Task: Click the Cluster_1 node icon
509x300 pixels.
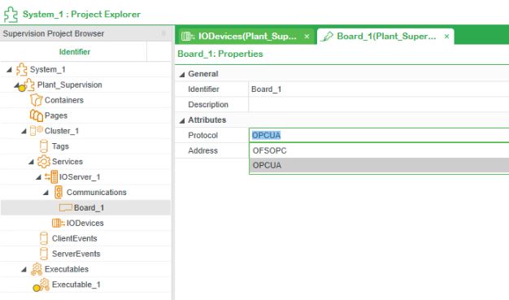Action: pos(37,131)
